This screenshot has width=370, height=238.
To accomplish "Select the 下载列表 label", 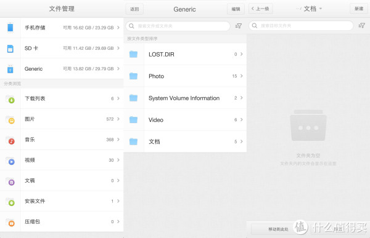I will [35, 98].
